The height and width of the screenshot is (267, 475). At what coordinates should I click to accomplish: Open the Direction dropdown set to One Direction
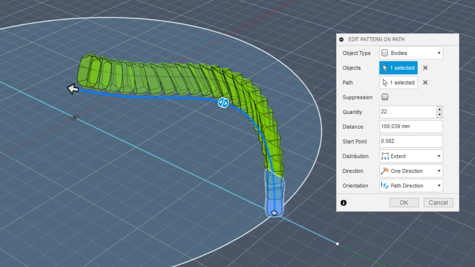click(x=411, y=171)
